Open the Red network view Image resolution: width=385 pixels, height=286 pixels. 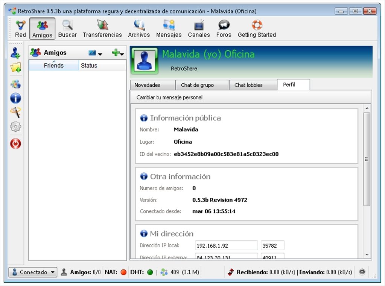coord(20,29)
